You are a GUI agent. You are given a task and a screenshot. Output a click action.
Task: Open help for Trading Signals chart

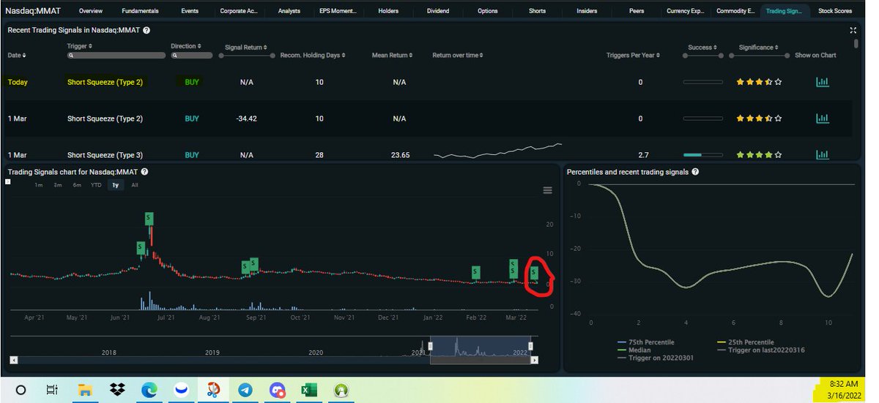pyautogui.click(x=144, y=171)
